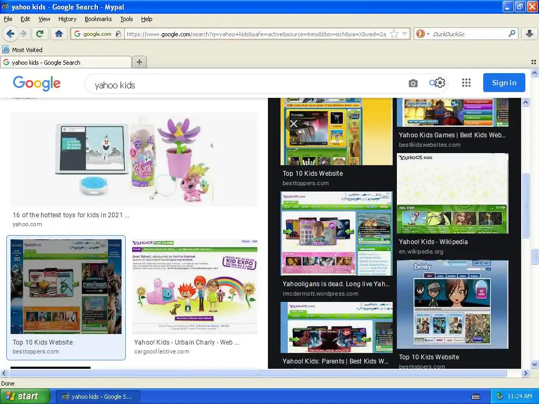Click the keyboard icon in the taskbar
Image resolution: width=539 pixels, height=404 pixels.
(476, 397)
